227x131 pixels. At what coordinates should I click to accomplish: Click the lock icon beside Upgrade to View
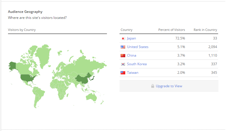153,86
